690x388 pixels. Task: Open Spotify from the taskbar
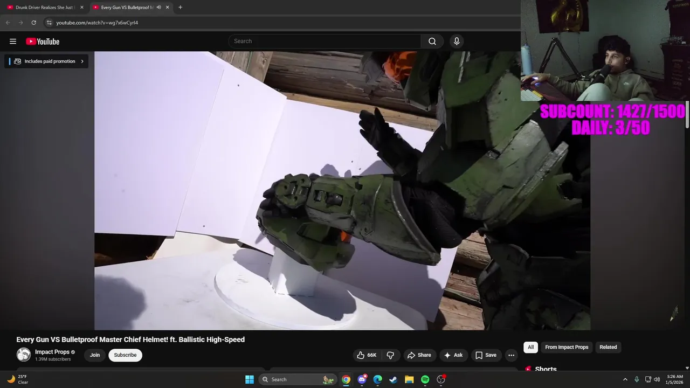(x=425, y=379)
